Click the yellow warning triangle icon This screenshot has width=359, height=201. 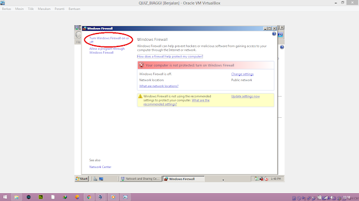point(140,97)
